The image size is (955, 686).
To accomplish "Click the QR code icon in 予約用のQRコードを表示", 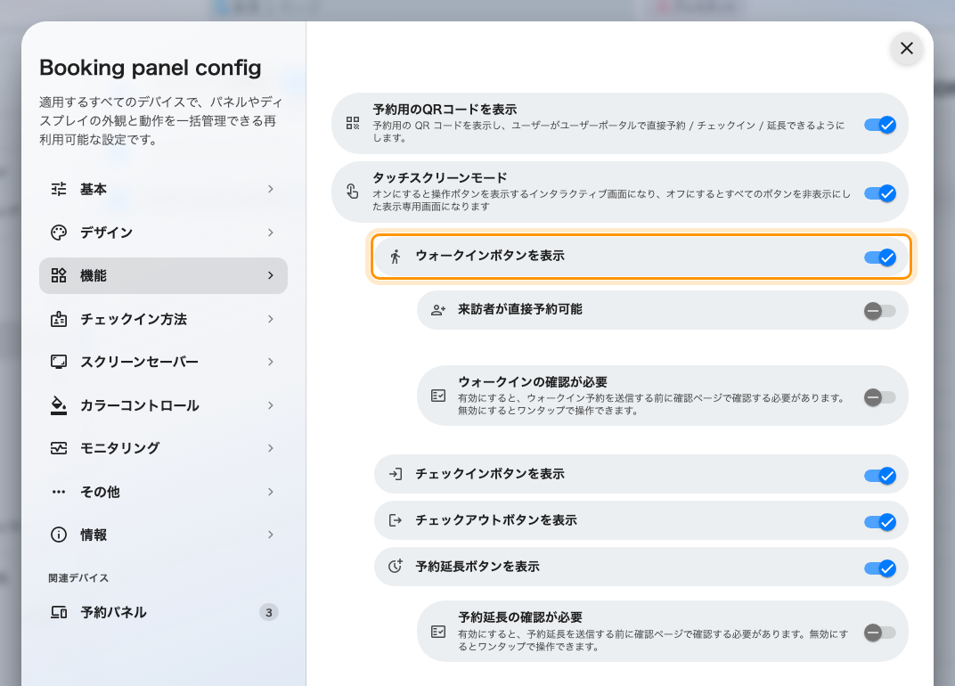I will click(353, 124).
